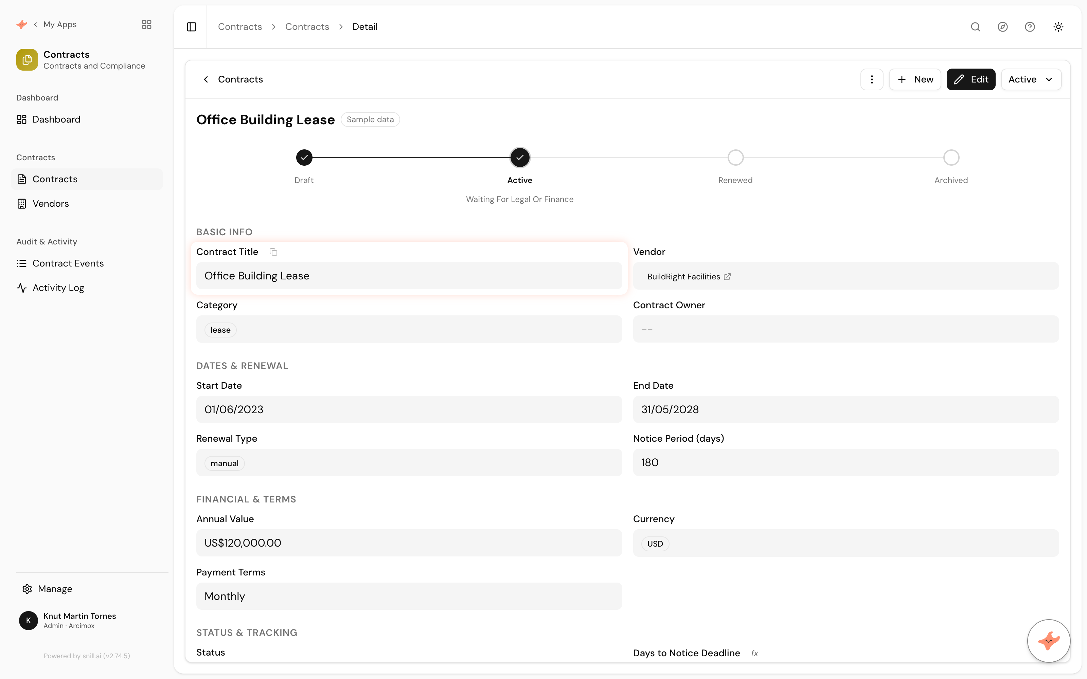Select the Renewed stage marker
Screen dimensions: 1087x679
735,158
